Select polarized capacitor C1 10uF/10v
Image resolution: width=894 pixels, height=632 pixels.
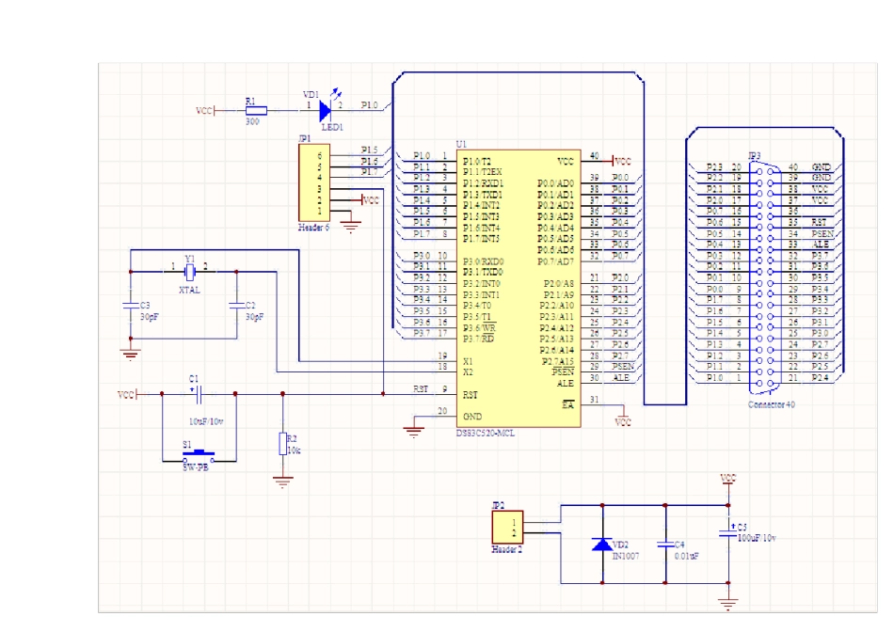(198, 395)
